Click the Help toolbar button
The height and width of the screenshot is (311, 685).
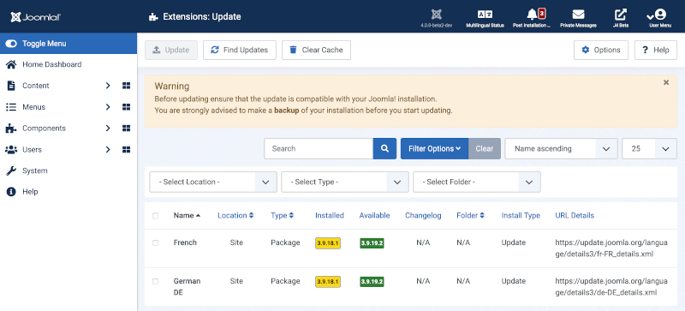click(x=656, y=50)
